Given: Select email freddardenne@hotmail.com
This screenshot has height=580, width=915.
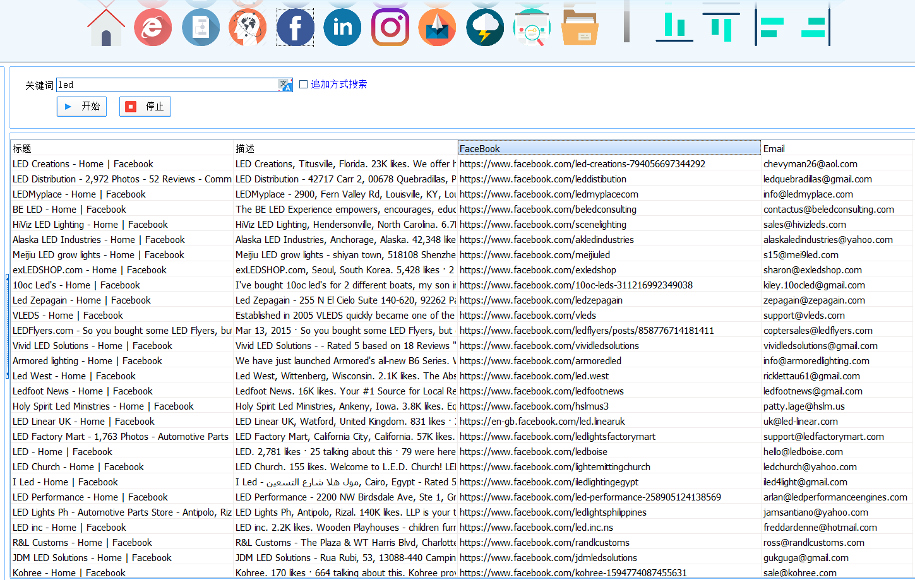Looking at the screenshot, I should (820, 528).
